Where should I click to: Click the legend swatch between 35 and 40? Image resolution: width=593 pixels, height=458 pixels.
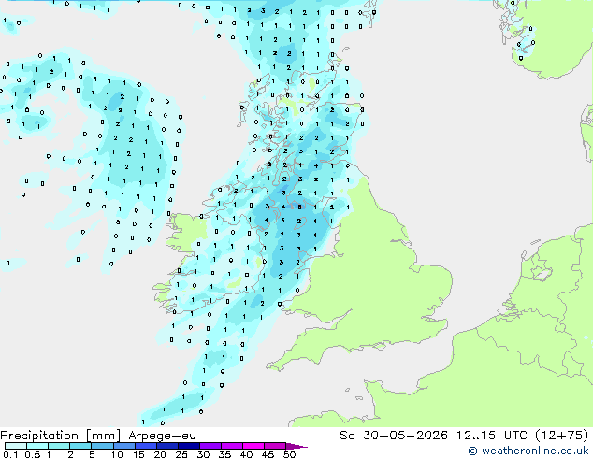pyautogui.click(x=231, y=446)
